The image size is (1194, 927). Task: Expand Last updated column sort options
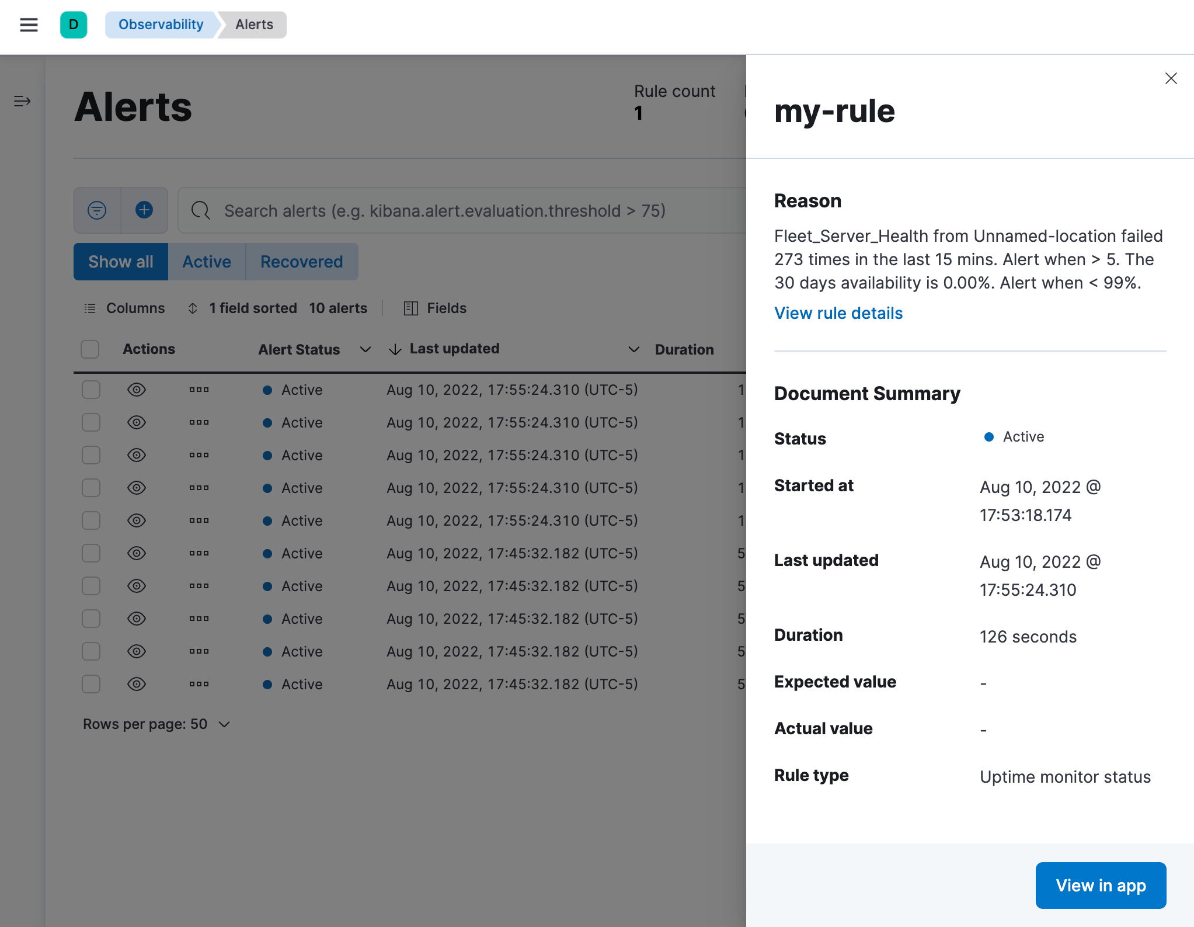pyautogui.click(x=631, y=349)
